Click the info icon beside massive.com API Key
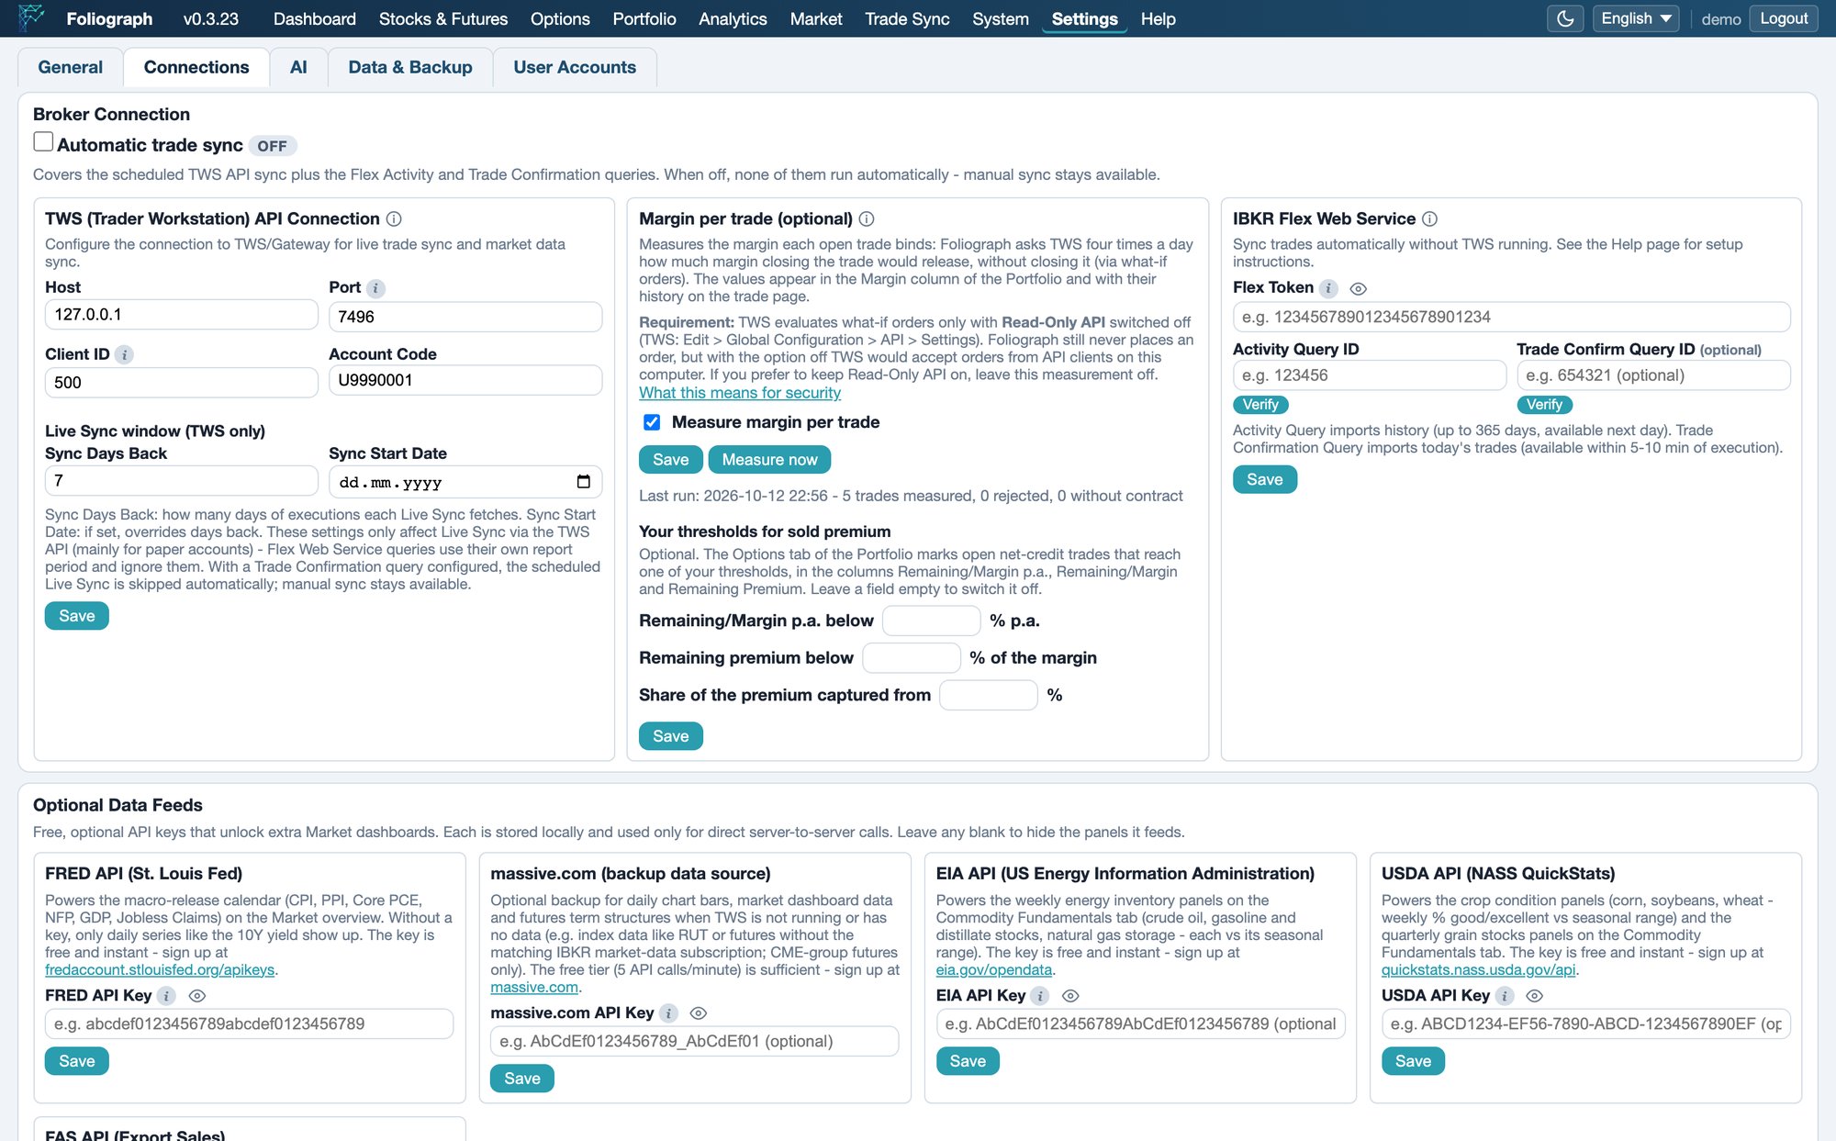The width and height of the screenshot is (1836, 1141). 669,1013
